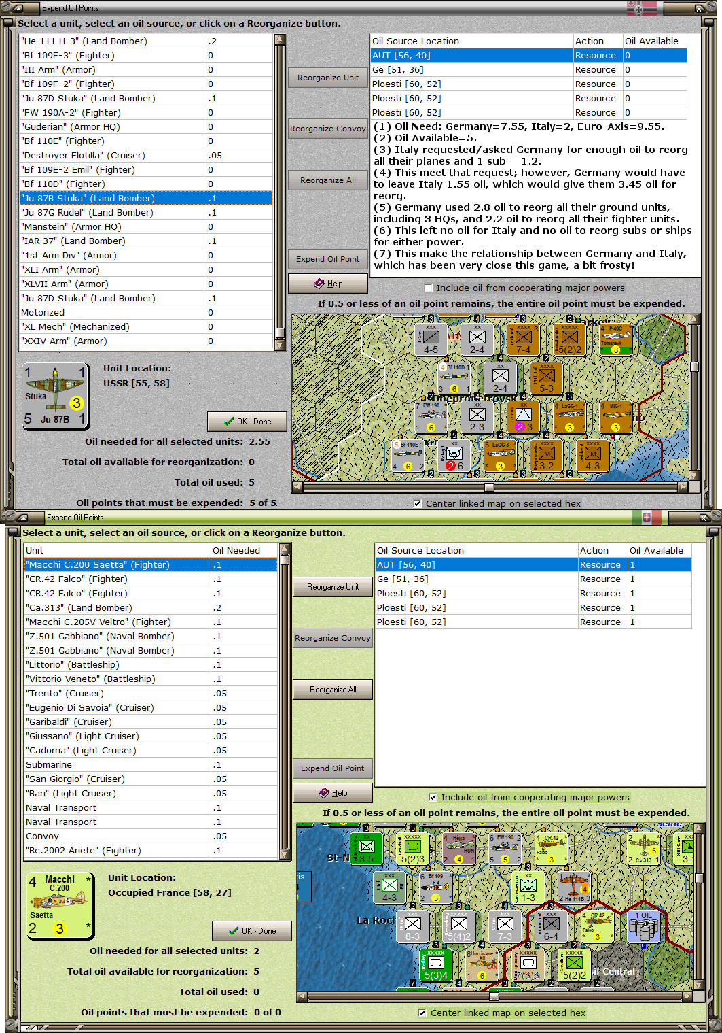Select the 8-3 corps counter near La Rochelle
Image resolution: width=722 pixels, height=1033 pixels.
pyautogui.click(x=413, y=926)
